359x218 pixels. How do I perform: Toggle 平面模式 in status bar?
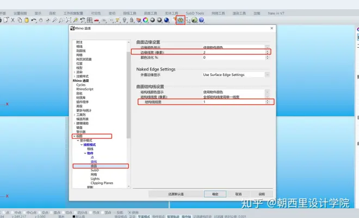pyautogui.click(x=144, y=216)
